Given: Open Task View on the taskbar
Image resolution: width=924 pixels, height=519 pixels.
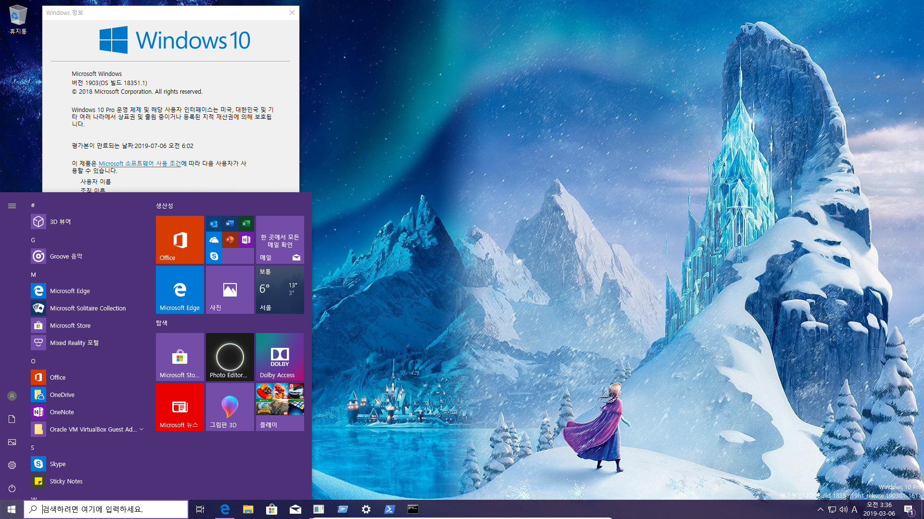Looking at the screenshot, I should point(200,509).
